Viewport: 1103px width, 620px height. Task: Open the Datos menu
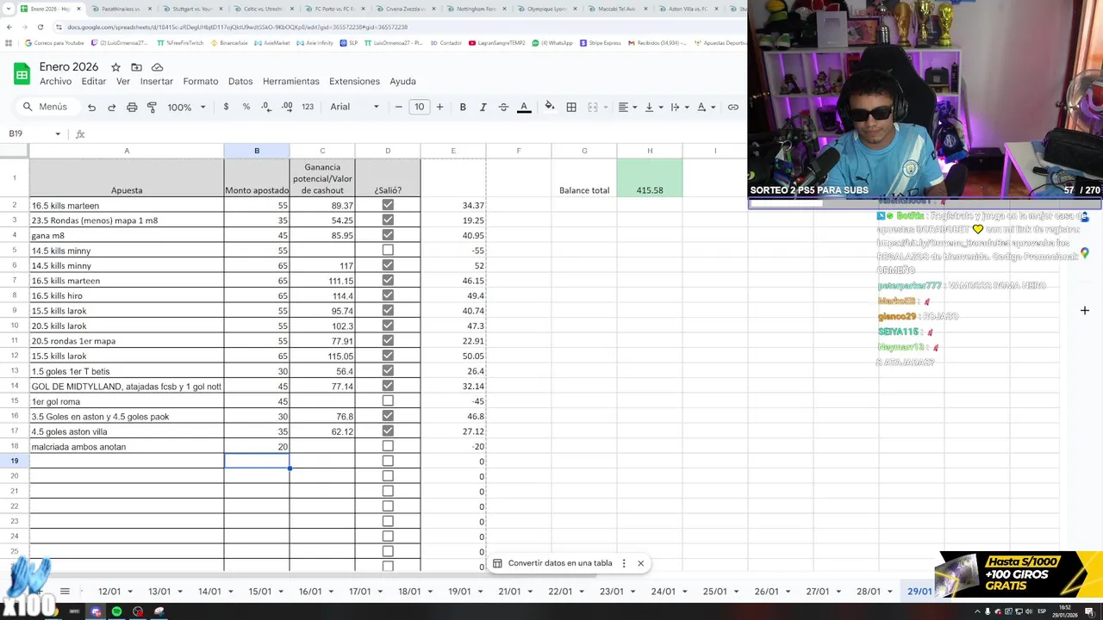tap(240, 81)
